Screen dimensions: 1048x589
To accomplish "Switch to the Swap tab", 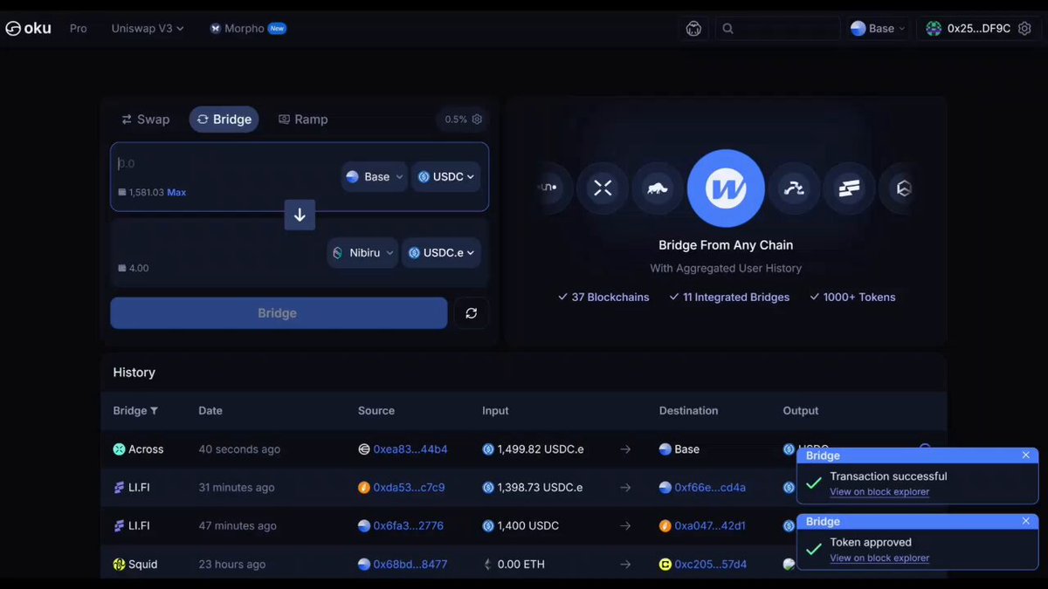I will point(145,120).
